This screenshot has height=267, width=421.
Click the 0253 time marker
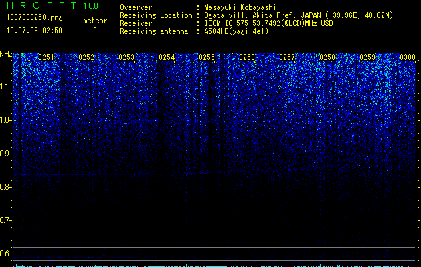coord(127,57)
